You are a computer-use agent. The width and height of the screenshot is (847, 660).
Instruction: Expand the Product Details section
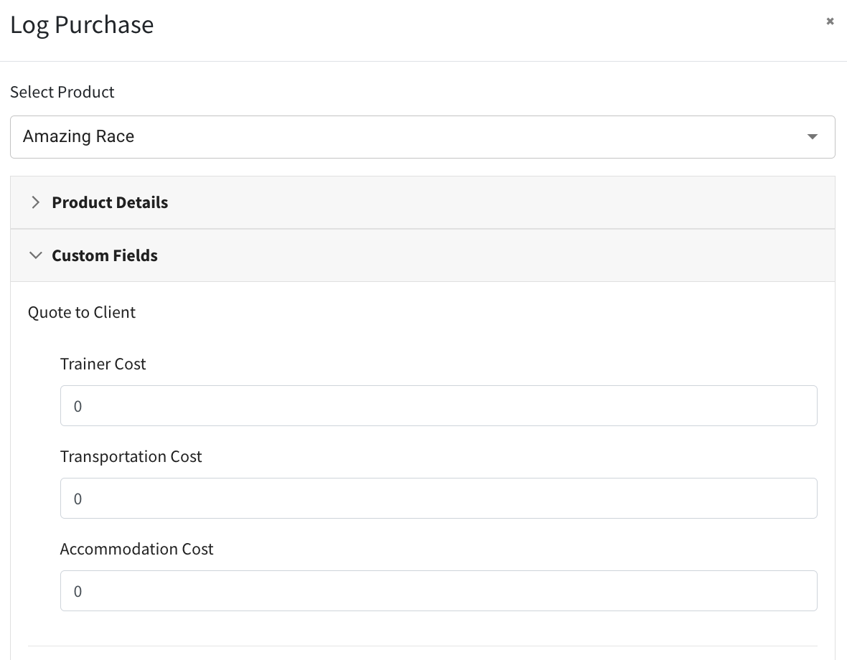click(x=422, y=202)
